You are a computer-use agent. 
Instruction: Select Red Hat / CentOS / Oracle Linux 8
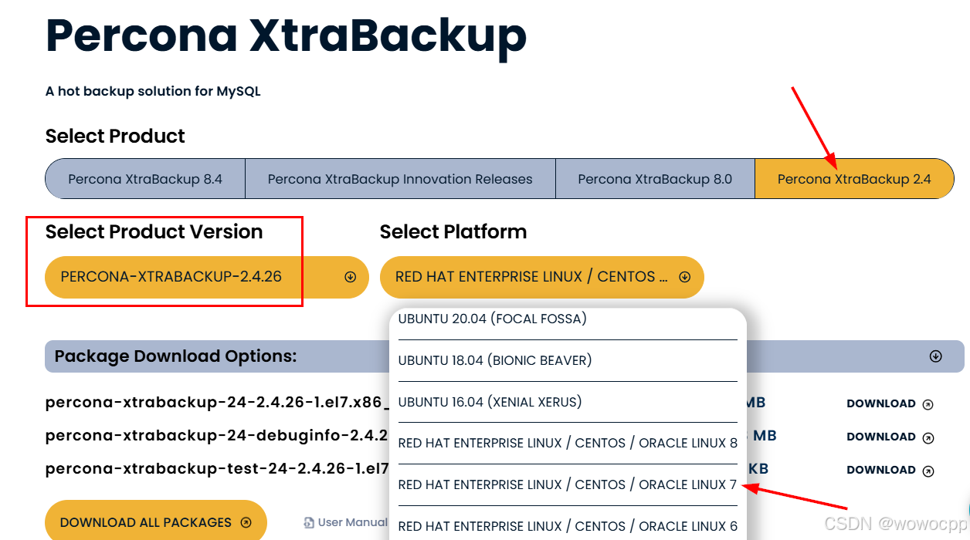568,444
